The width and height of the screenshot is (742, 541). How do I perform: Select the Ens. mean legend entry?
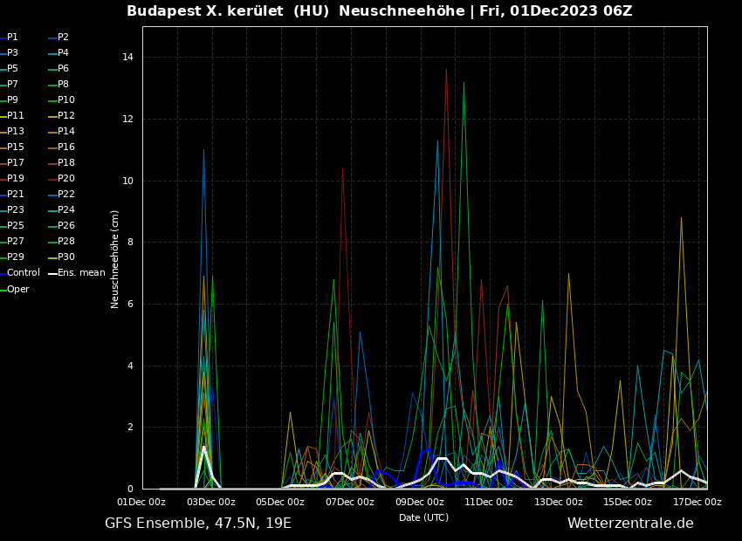(x=81, y=273)
